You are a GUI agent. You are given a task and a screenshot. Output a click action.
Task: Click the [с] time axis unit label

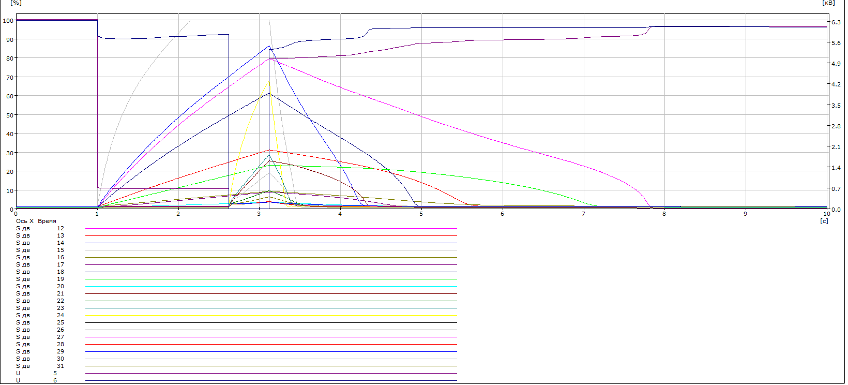pyautogui.click(x=824, y=221)
